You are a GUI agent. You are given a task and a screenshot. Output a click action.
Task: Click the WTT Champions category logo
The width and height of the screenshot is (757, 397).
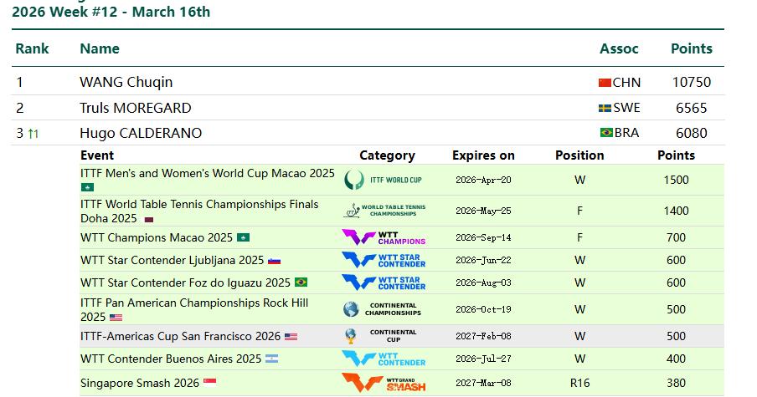[384, 237]
